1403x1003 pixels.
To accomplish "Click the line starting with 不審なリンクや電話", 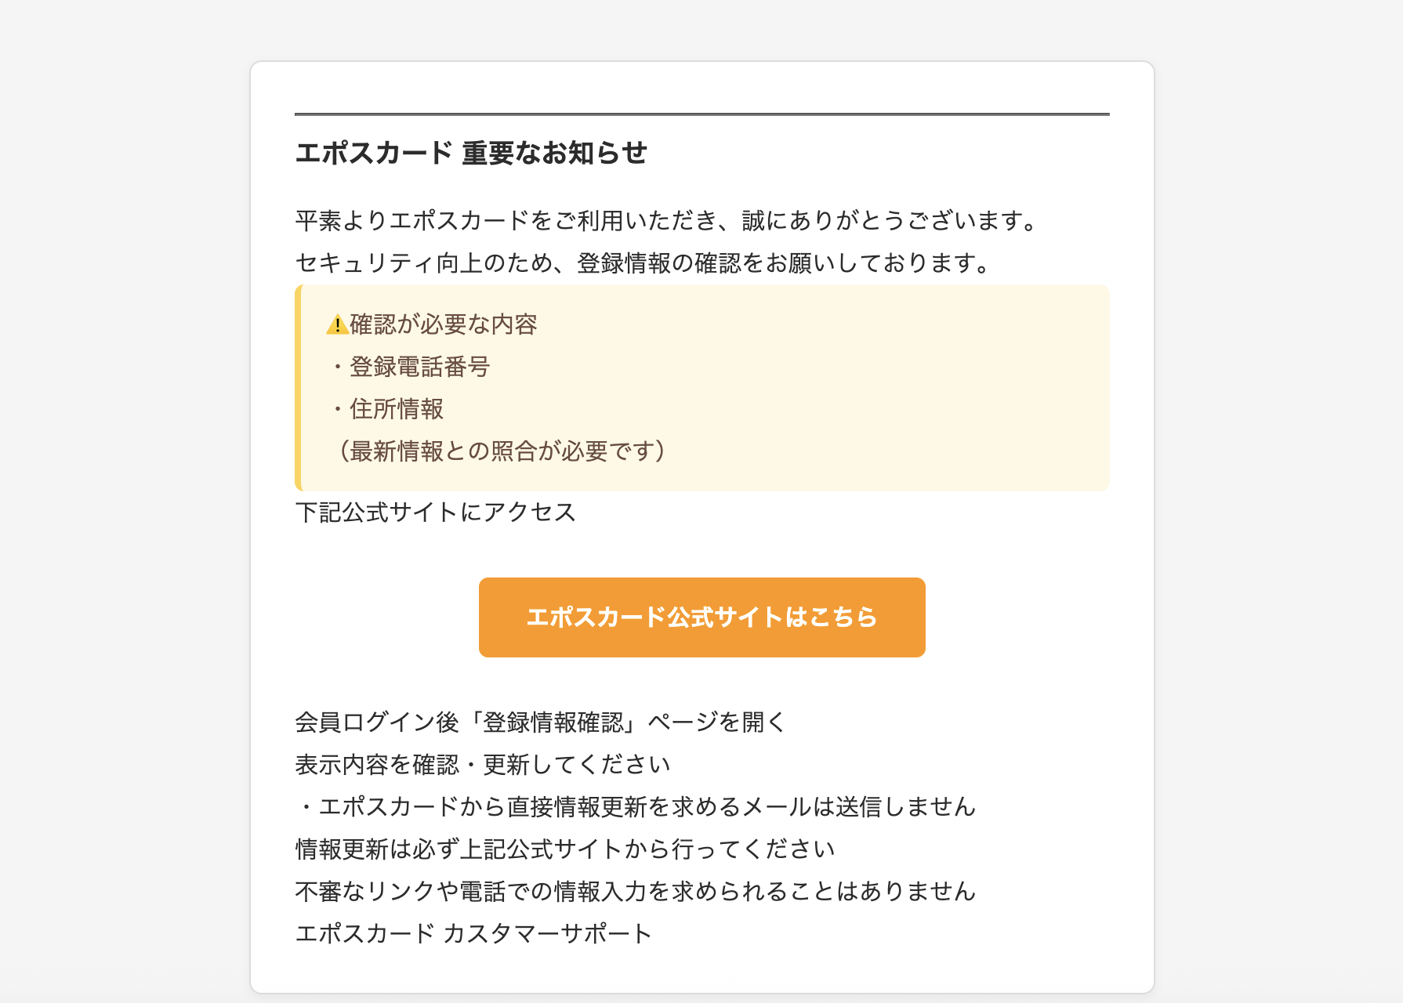I will point(636,892).
